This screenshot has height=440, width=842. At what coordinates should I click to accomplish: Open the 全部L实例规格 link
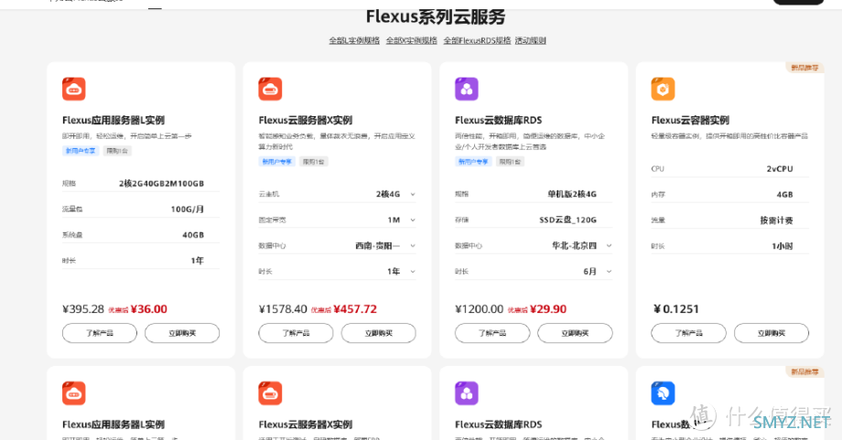(x=354, y=41)
